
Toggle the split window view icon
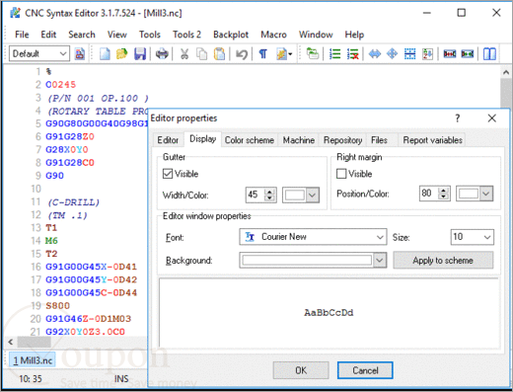tap(489, 53)
